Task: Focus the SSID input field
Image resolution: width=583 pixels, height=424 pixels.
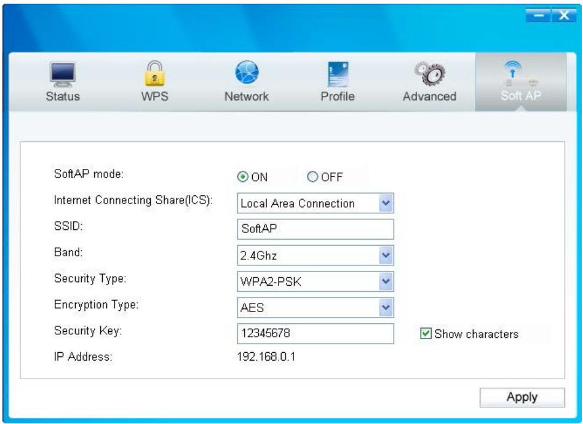Action: point(315,229)
